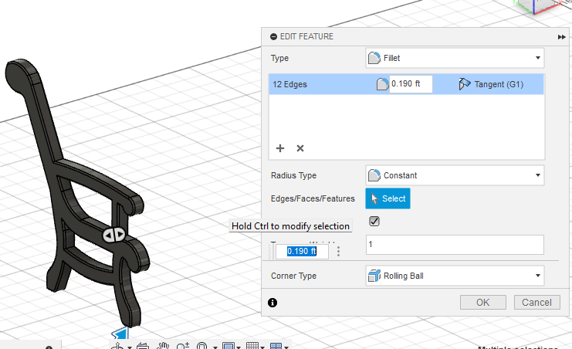The width and height of the screenshot is (572, 349).
Task: Click the floating 0.190 ft input near the model
Action: point(302,251)
